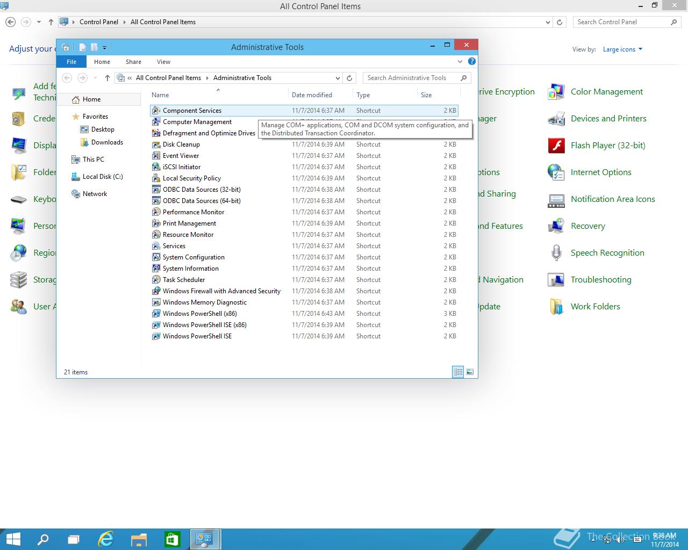
Task: Select the iSCSI Initiator icon
Action: 156,167
